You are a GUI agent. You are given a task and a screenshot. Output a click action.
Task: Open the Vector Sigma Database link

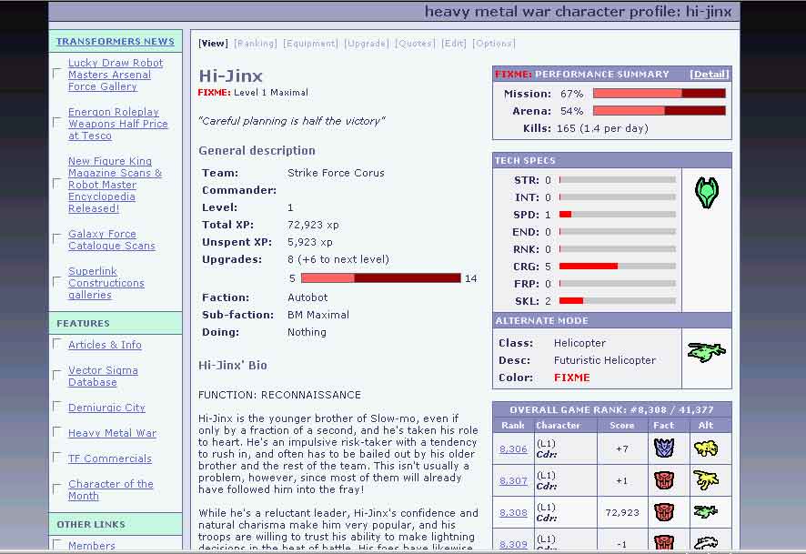(103, 377)
